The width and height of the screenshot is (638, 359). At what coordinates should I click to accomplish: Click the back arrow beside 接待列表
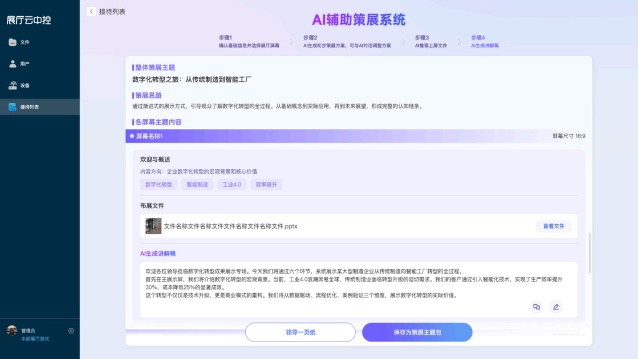click(91, 12)
